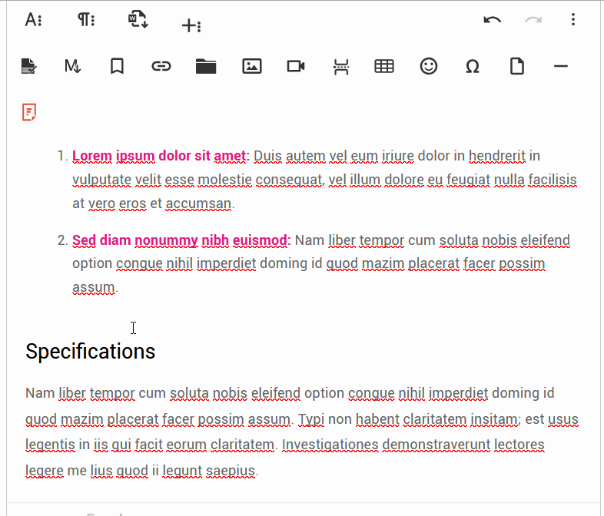604x516 pixels.
Task: Toggle Markdown mode
Action: click(x=73, y=67)
